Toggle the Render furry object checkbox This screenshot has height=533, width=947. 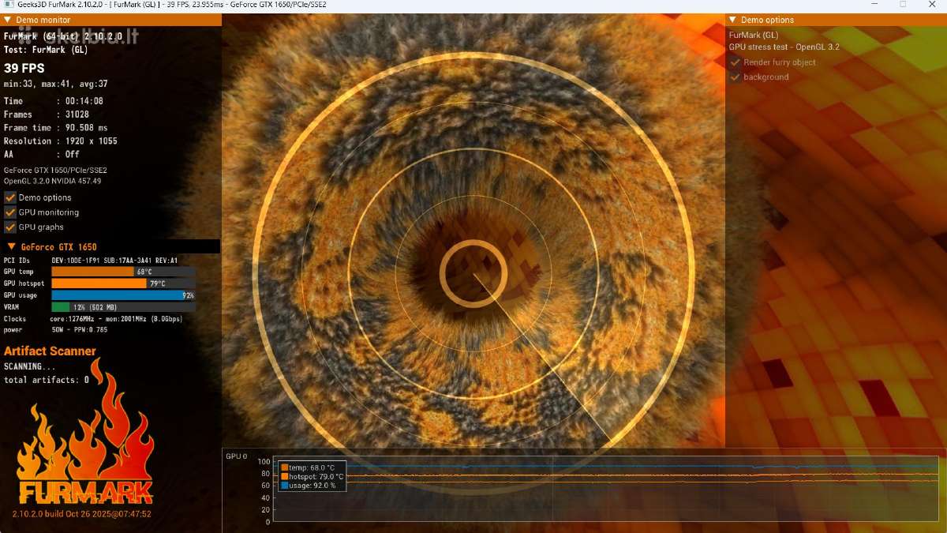point(736,62)
